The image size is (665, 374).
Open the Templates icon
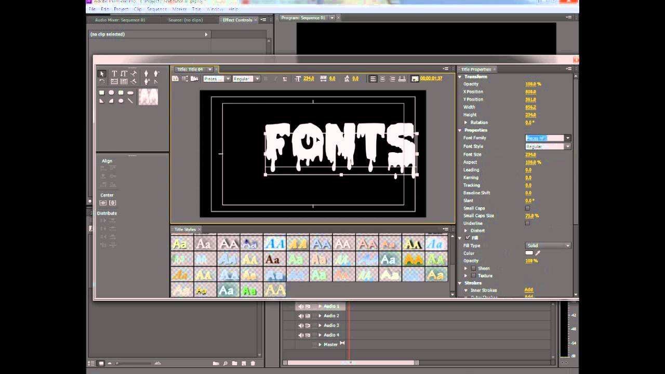pyautogui.click(x=194, y=79)
